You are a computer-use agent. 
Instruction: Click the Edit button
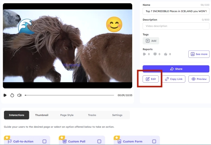click(x=151, y=79)
